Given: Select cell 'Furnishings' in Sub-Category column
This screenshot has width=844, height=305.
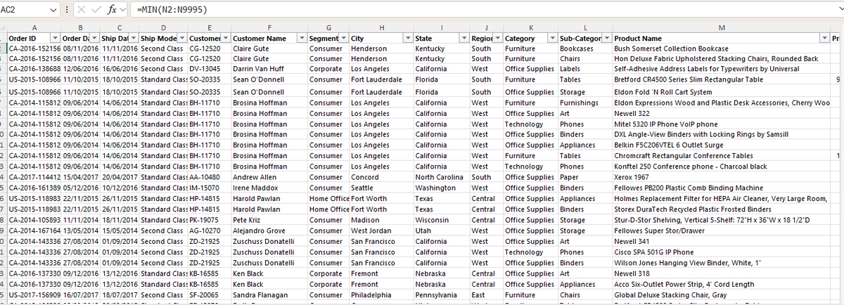Looking at the screenshot, I should tap(584, 103).
